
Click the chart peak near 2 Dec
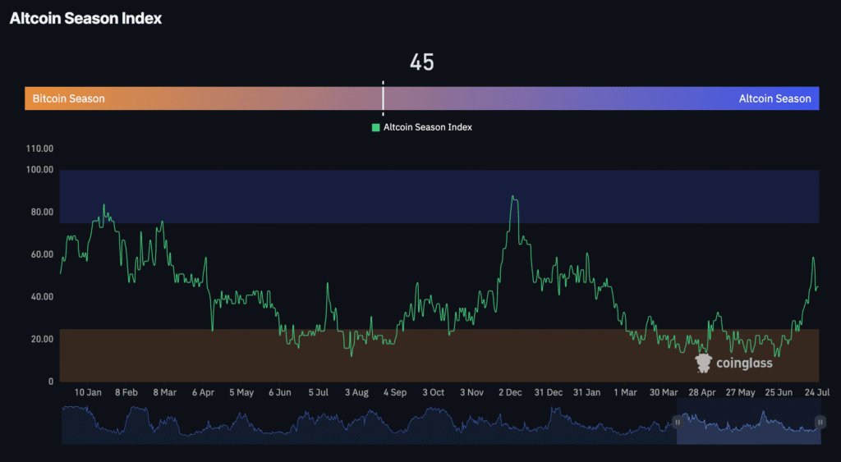pyautogui.click(x=513, y=197)
